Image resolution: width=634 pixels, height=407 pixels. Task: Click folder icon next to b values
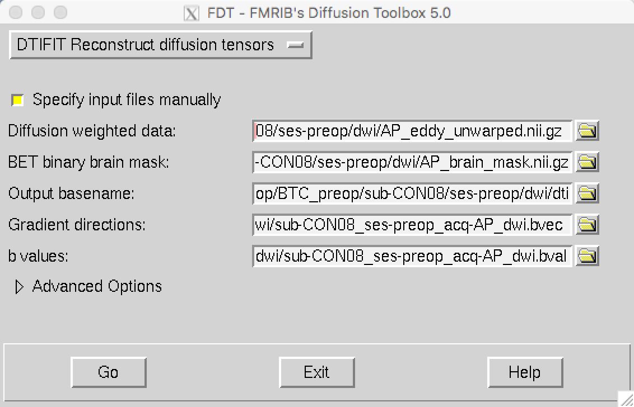tap(587, 256)
